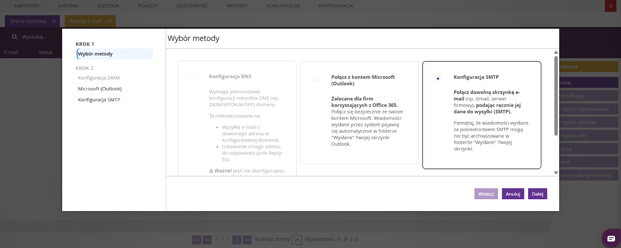Screen dimensions: 621x248
Task: Click the Odśwież button
Action: coord(588,67)
